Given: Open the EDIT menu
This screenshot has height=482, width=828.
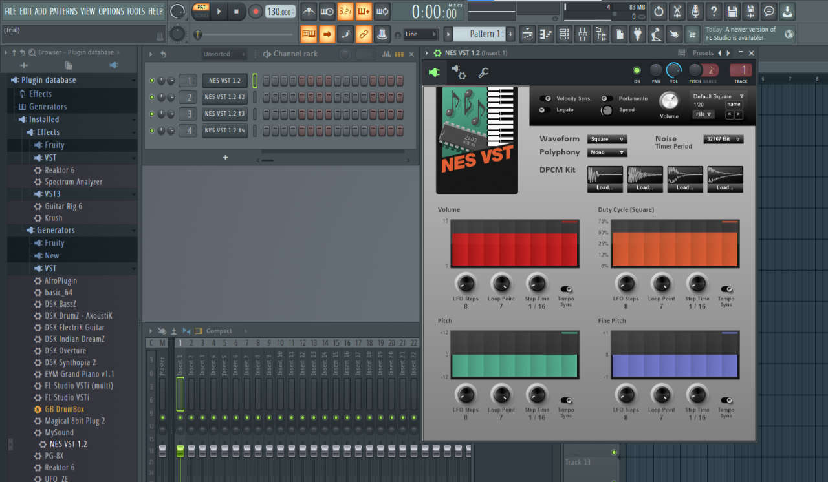Looking at the screenshot, I should pos(25,11).
